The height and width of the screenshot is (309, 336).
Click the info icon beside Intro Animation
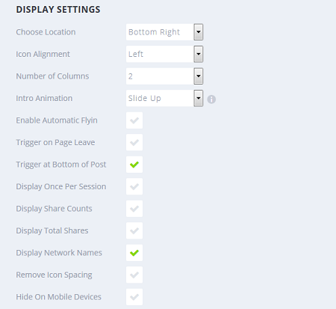click(211, 100)
